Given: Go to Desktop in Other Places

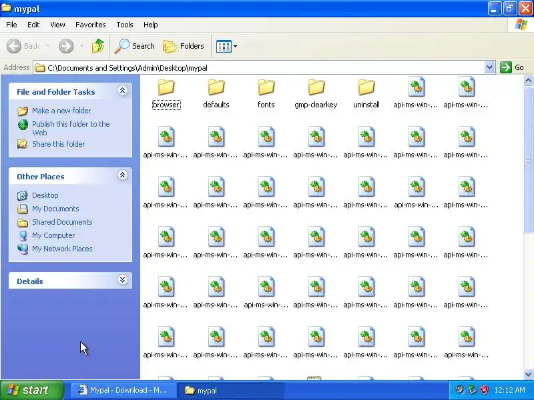Looking at the screenshot, I should click(45, 195).
